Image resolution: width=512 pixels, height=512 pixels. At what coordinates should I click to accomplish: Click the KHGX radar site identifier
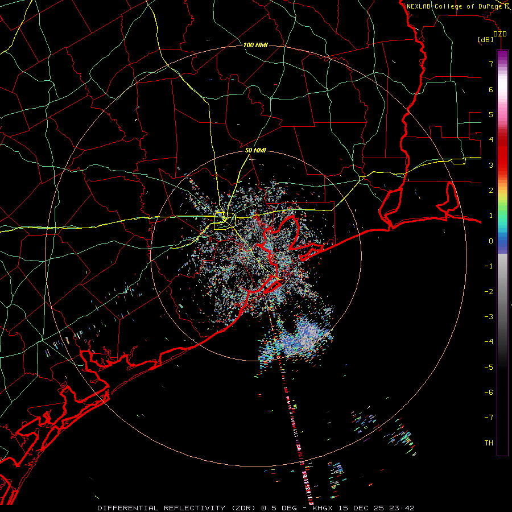click(323, 508)
